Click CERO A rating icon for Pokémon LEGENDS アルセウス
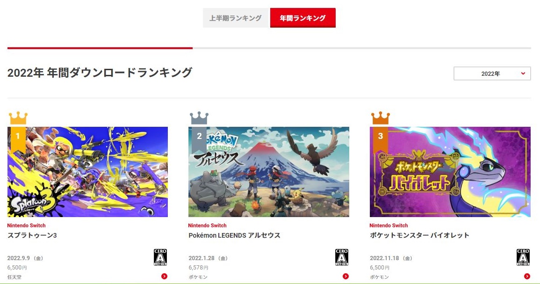The width and height of the screenshot is (540, 284). [x=342, y=257]
